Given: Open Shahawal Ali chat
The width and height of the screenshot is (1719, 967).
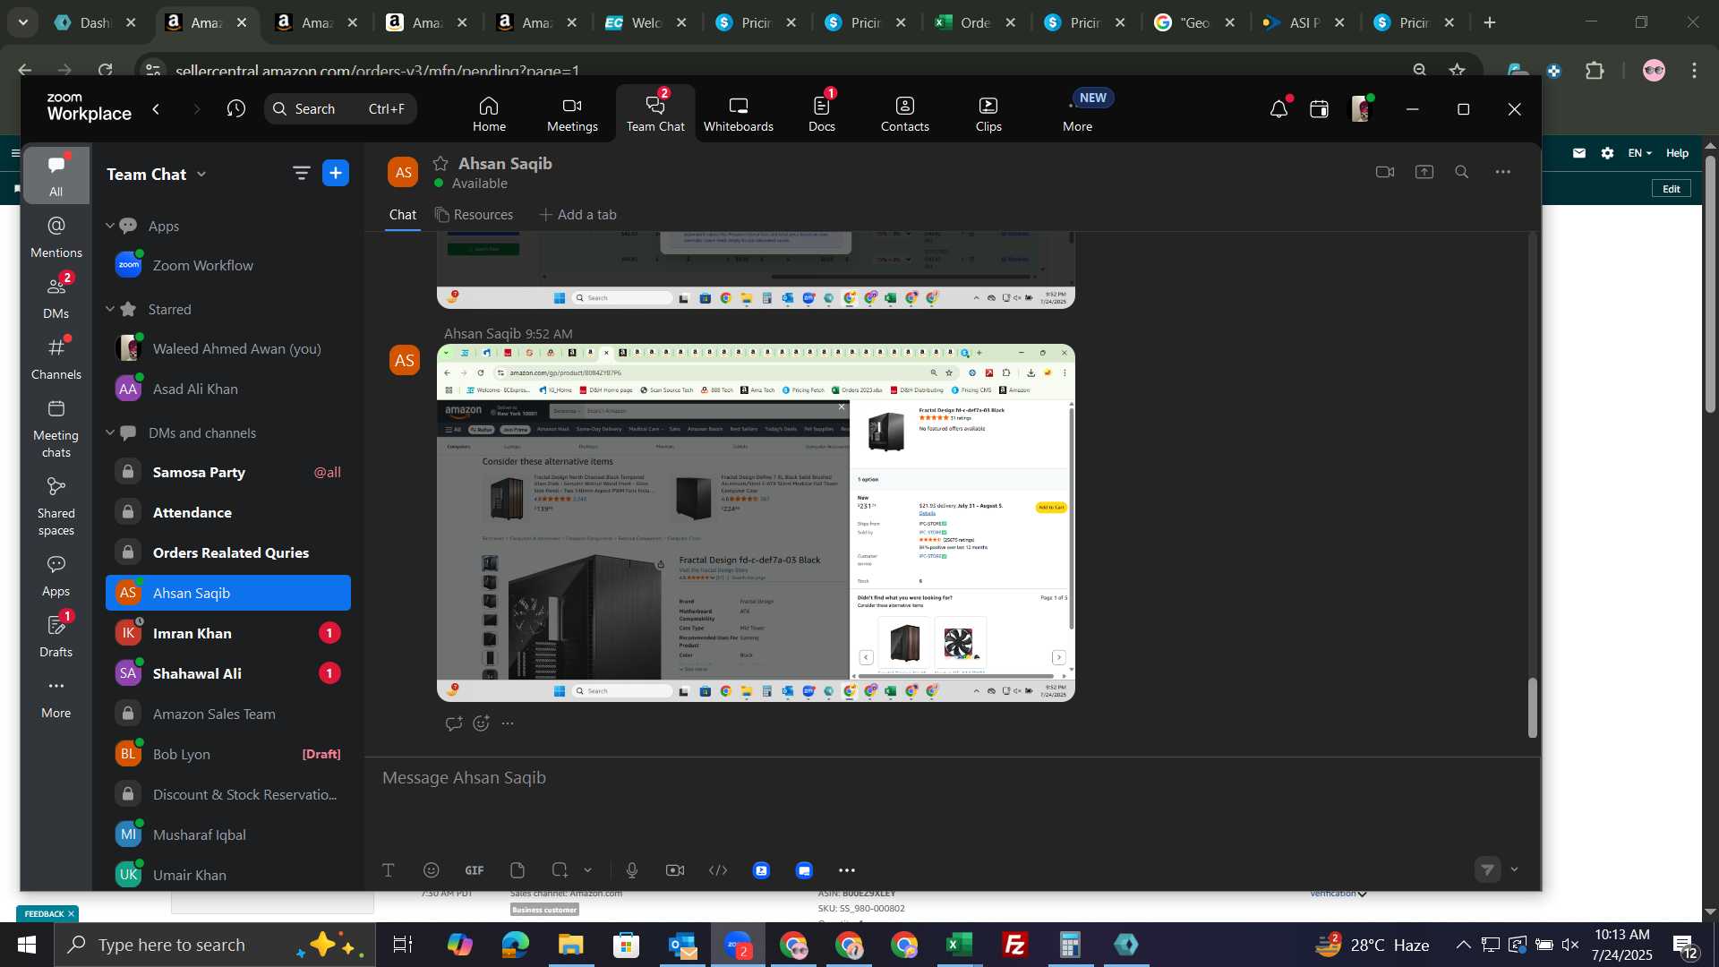Looking at the screenshot, I should pyautogui.click(x=228, y=673).
